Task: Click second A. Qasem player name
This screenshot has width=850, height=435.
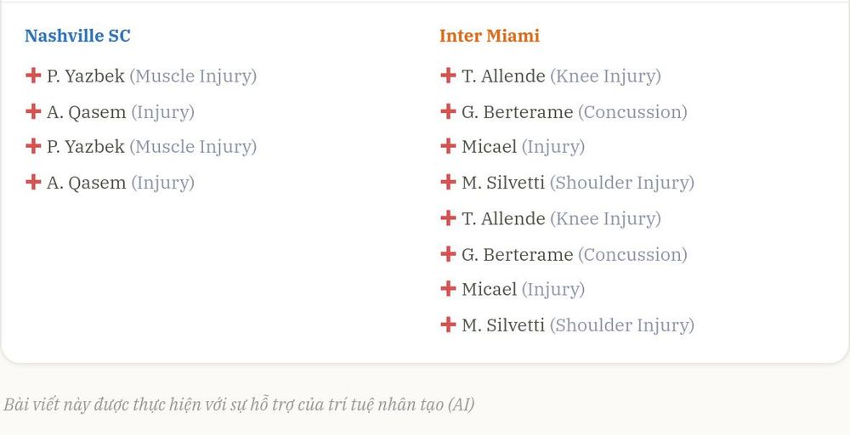Action: click(x=86, y=183)
